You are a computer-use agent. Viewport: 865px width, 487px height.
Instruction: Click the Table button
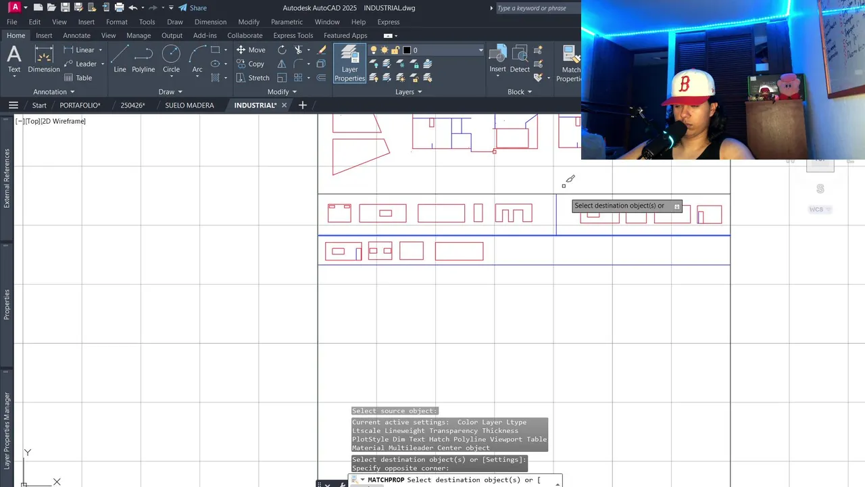click(78, 78)
